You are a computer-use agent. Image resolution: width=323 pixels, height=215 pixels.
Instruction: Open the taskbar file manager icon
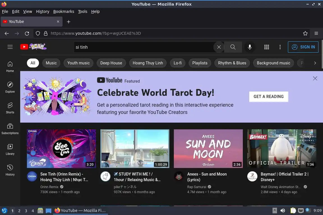click(40, 211)
